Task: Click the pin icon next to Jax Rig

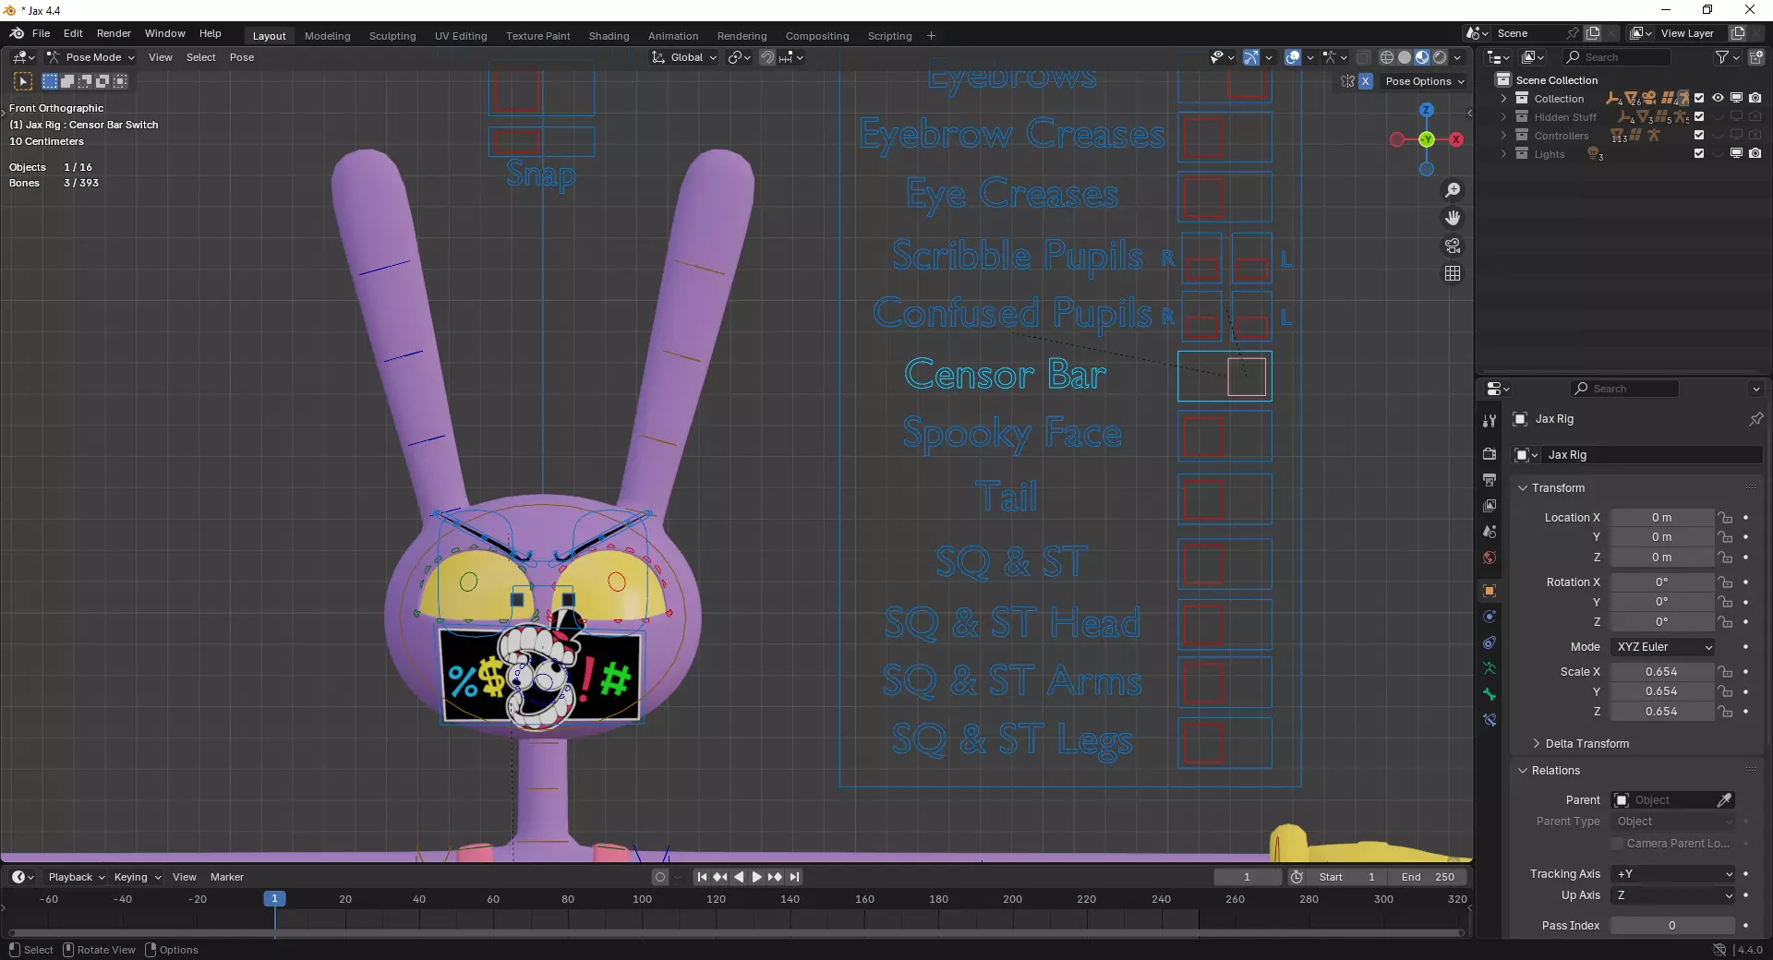Action: click(1755, 419)
